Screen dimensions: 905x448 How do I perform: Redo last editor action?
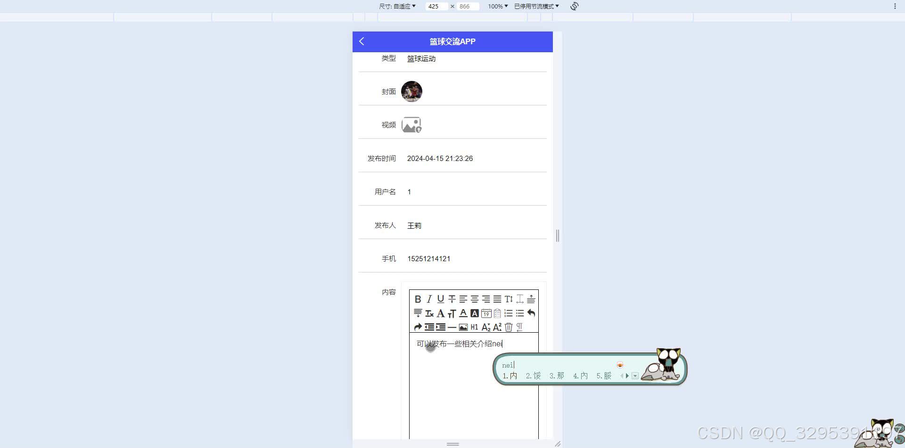[418, 327]
